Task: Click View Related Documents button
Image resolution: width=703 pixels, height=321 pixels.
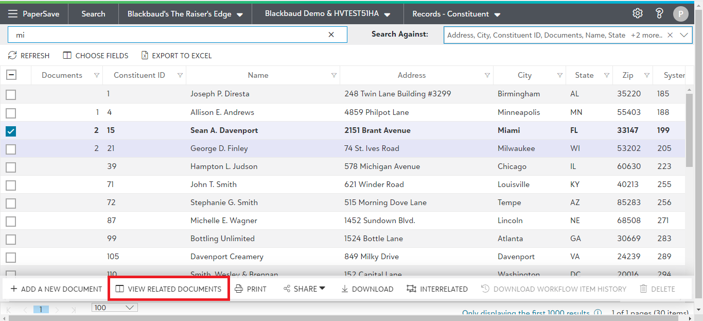Action: click(x=168, y=289)
